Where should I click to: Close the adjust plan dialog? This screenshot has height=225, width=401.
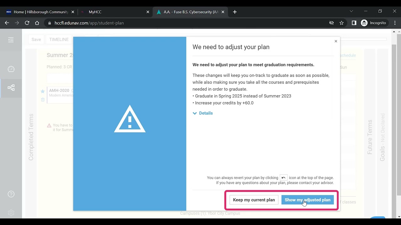[x=336, y=41]
